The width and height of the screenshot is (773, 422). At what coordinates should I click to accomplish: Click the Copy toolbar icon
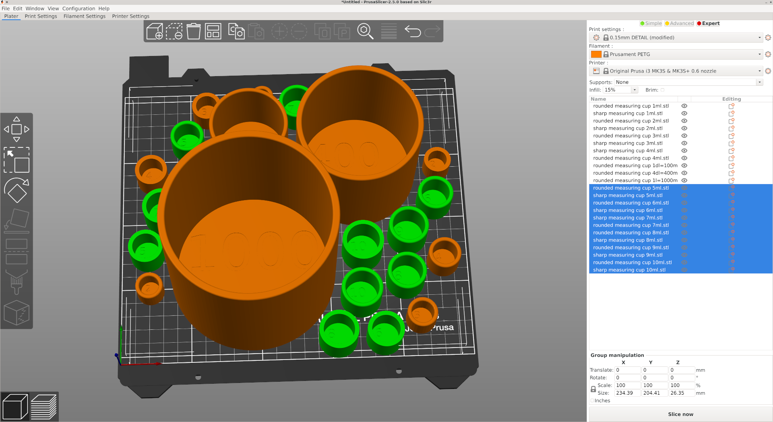click(236, 31)
